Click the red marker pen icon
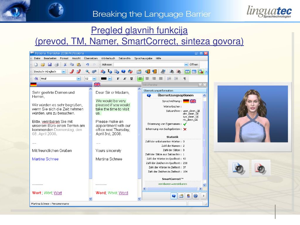Image resolution: width=300 pixels, height=225 pixels. [x=72, y=71]
